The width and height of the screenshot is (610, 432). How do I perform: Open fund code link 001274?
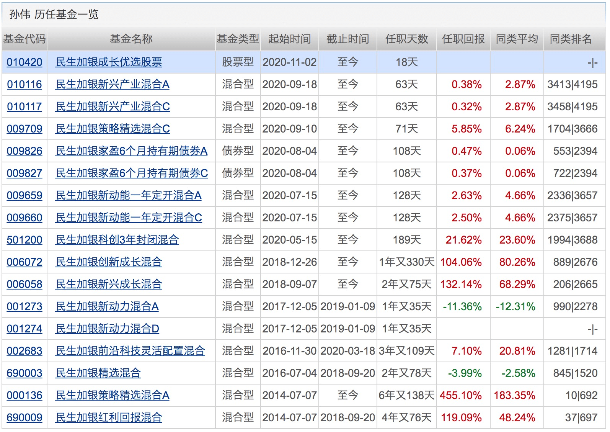click(x=24, y=329)
